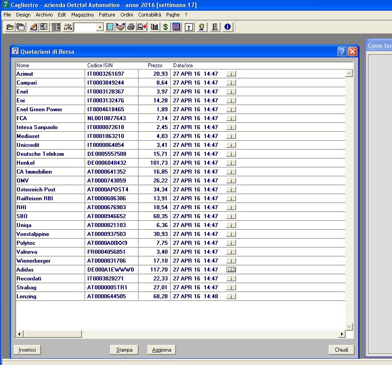This screenshot has height=365, width=392.
Task: Click the John Doe signature icon
Action: click(68, 27)
